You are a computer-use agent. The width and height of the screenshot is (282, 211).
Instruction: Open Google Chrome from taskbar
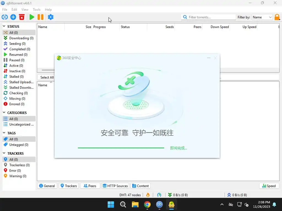pyautogui.click(x=147, y=204)
